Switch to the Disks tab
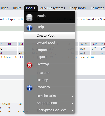 tap(17, 8)
